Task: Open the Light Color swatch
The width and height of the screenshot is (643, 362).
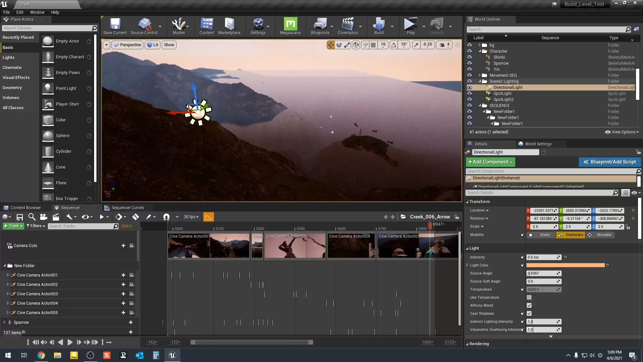Action: click(565, 265)
